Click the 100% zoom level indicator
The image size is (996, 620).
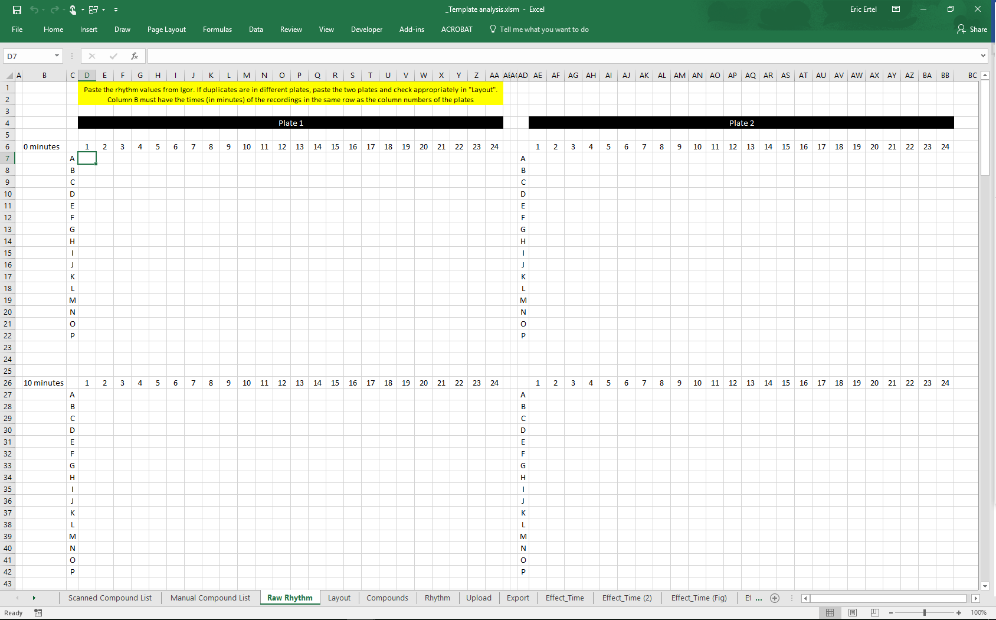coord(978,613)
